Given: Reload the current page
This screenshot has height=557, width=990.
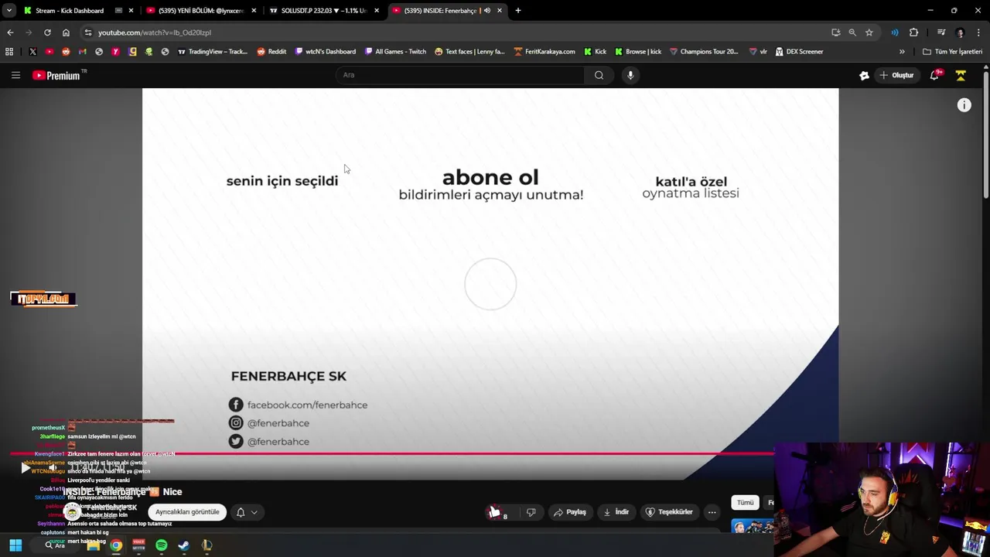Looking at the screenshot, I should click(x=47, y=32).
